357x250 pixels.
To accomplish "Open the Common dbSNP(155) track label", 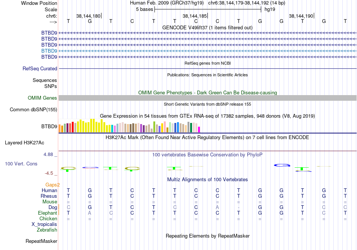I will point(33,109).
